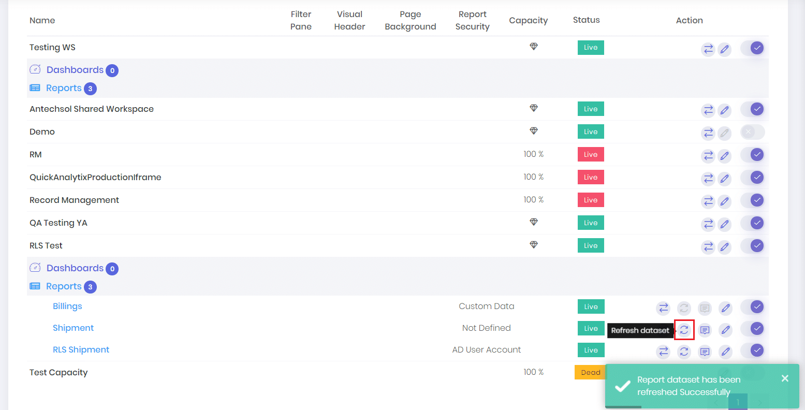Dismiss the refresh success notification
Image resolution: width=805 pixels, height=410 pixels.
click(785, 378)
